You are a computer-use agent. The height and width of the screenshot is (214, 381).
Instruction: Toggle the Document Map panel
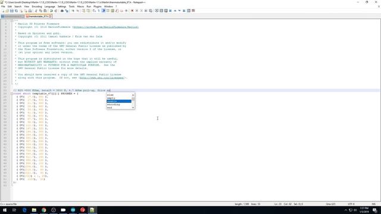113,11
